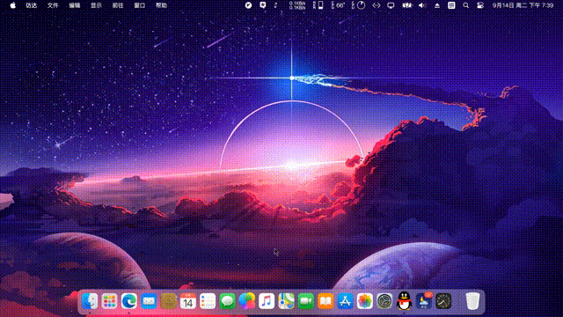Screen dimensions: 563x317
Task: Open the weather app with badge
Action: tap(424, 301)
